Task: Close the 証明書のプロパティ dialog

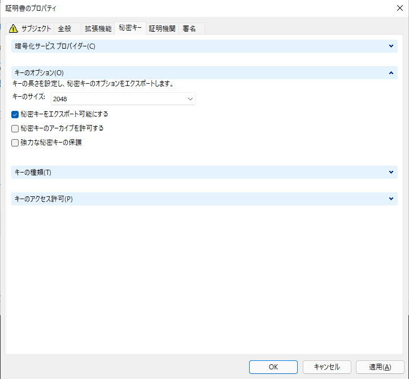Action: (399, 8)
